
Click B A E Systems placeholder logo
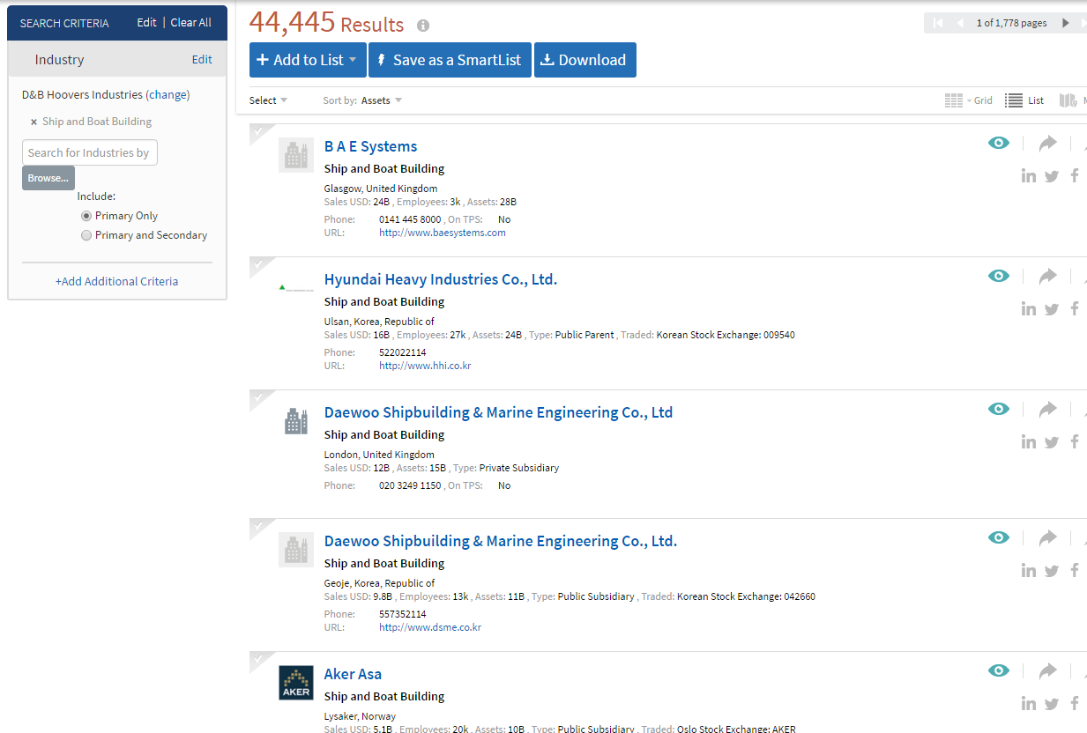295,155
